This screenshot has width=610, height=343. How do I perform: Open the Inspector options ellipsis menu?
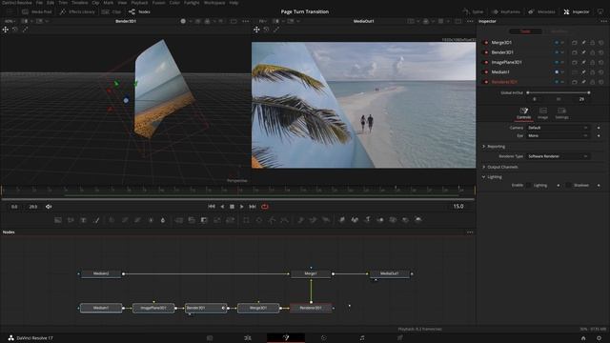pos(603,21)
